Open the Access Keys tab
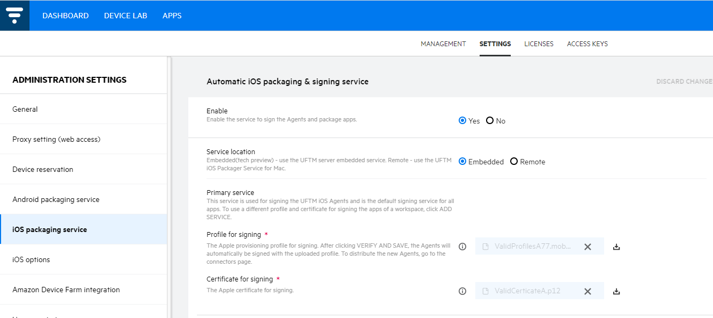 click(587, 44)
